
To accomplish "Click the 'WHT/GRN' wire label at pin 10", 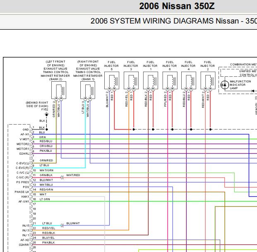I will coord(46,170).
